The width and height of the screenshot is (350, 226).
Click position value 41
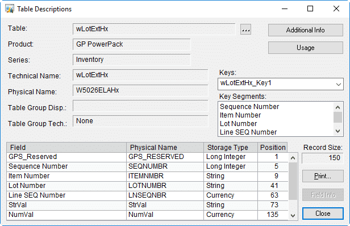(274, 186)
